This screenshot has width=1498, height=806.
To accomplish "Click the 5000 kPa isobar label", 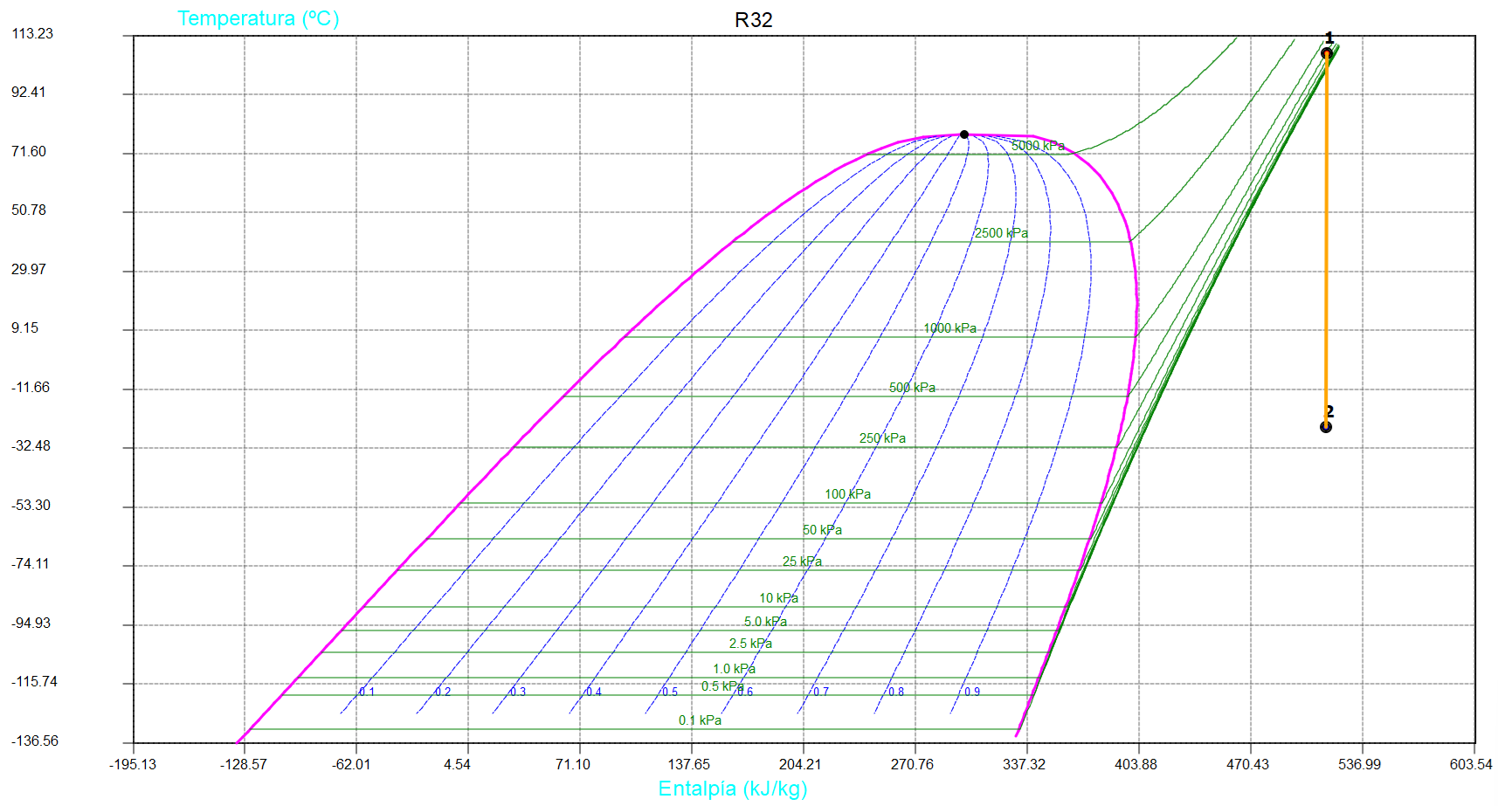I will pyautogui.click(x=1038, y=146).
